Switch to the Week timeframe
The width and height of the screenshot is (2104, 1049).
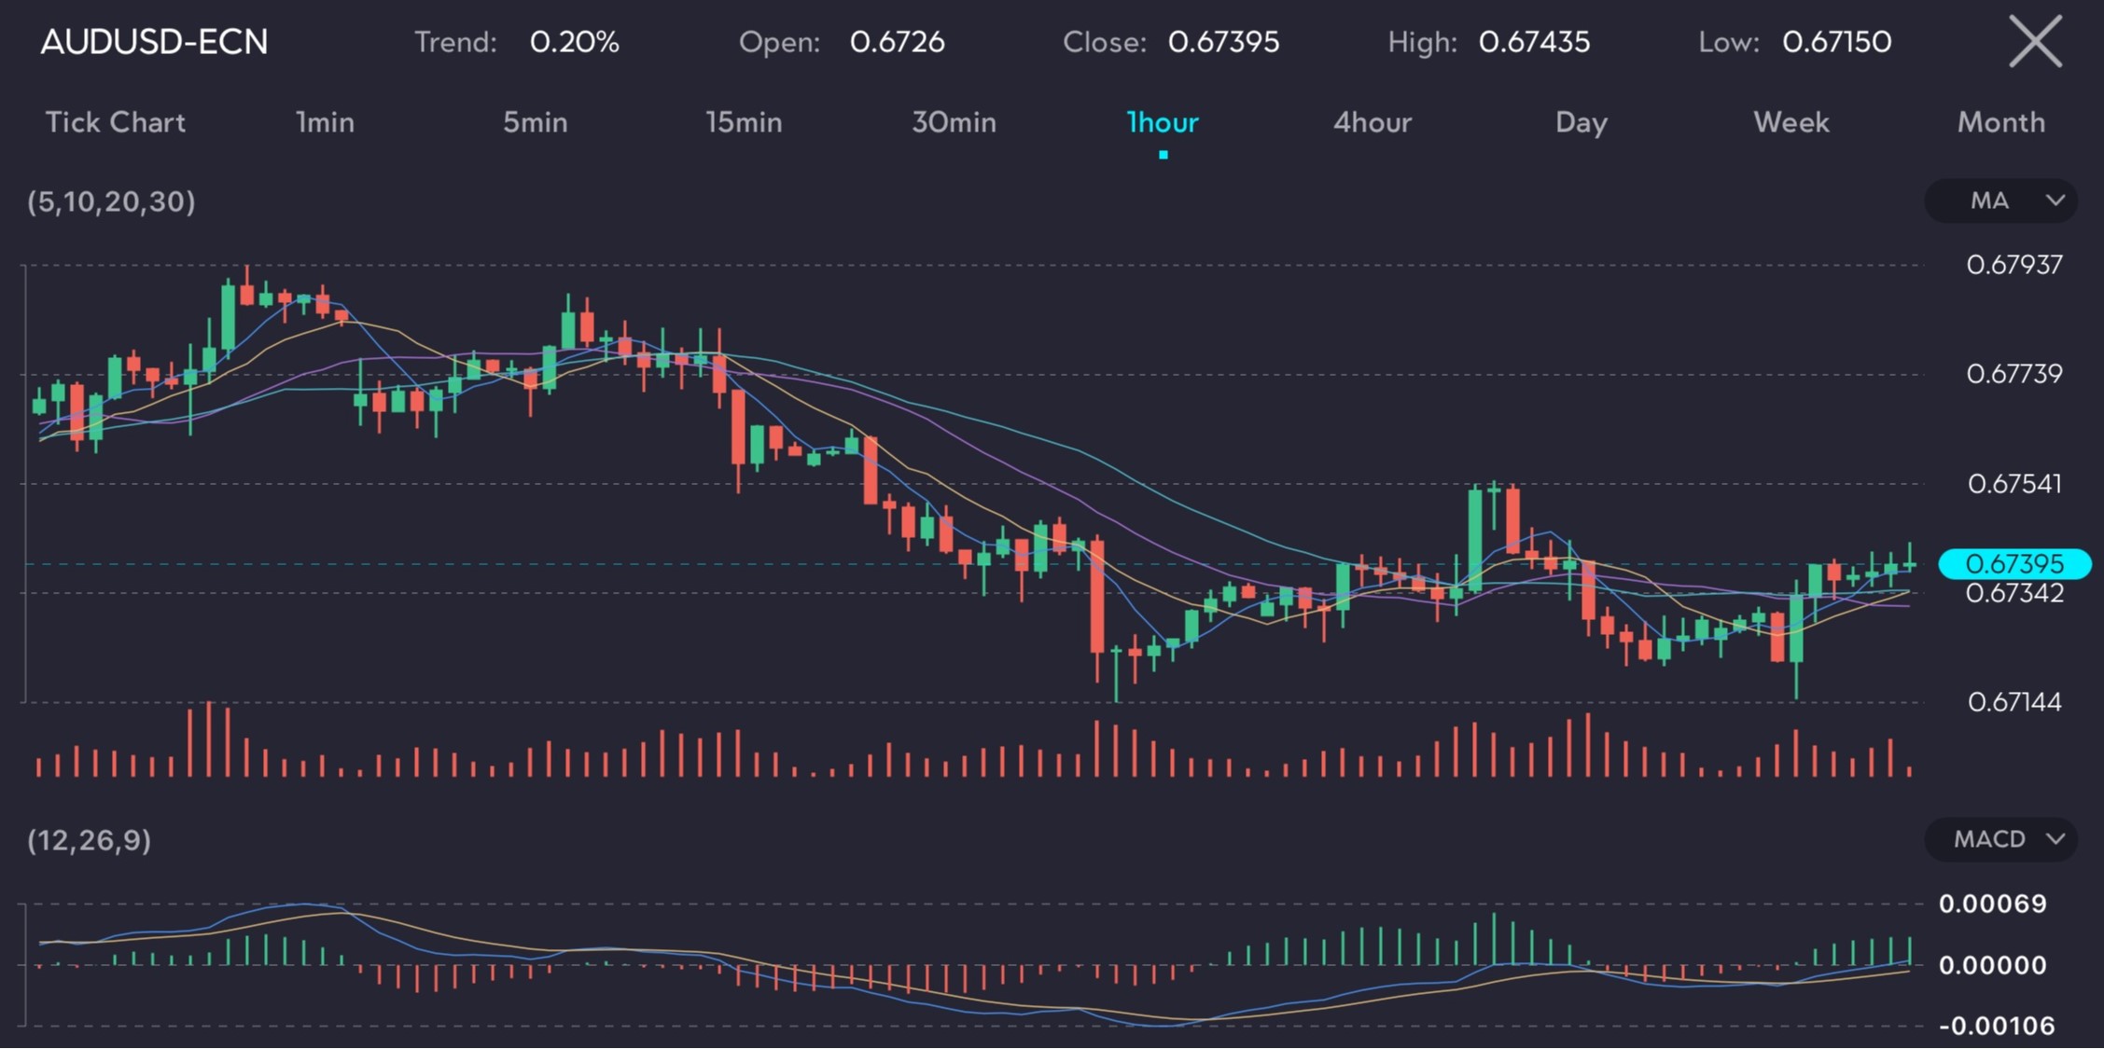pos(1791,122)
